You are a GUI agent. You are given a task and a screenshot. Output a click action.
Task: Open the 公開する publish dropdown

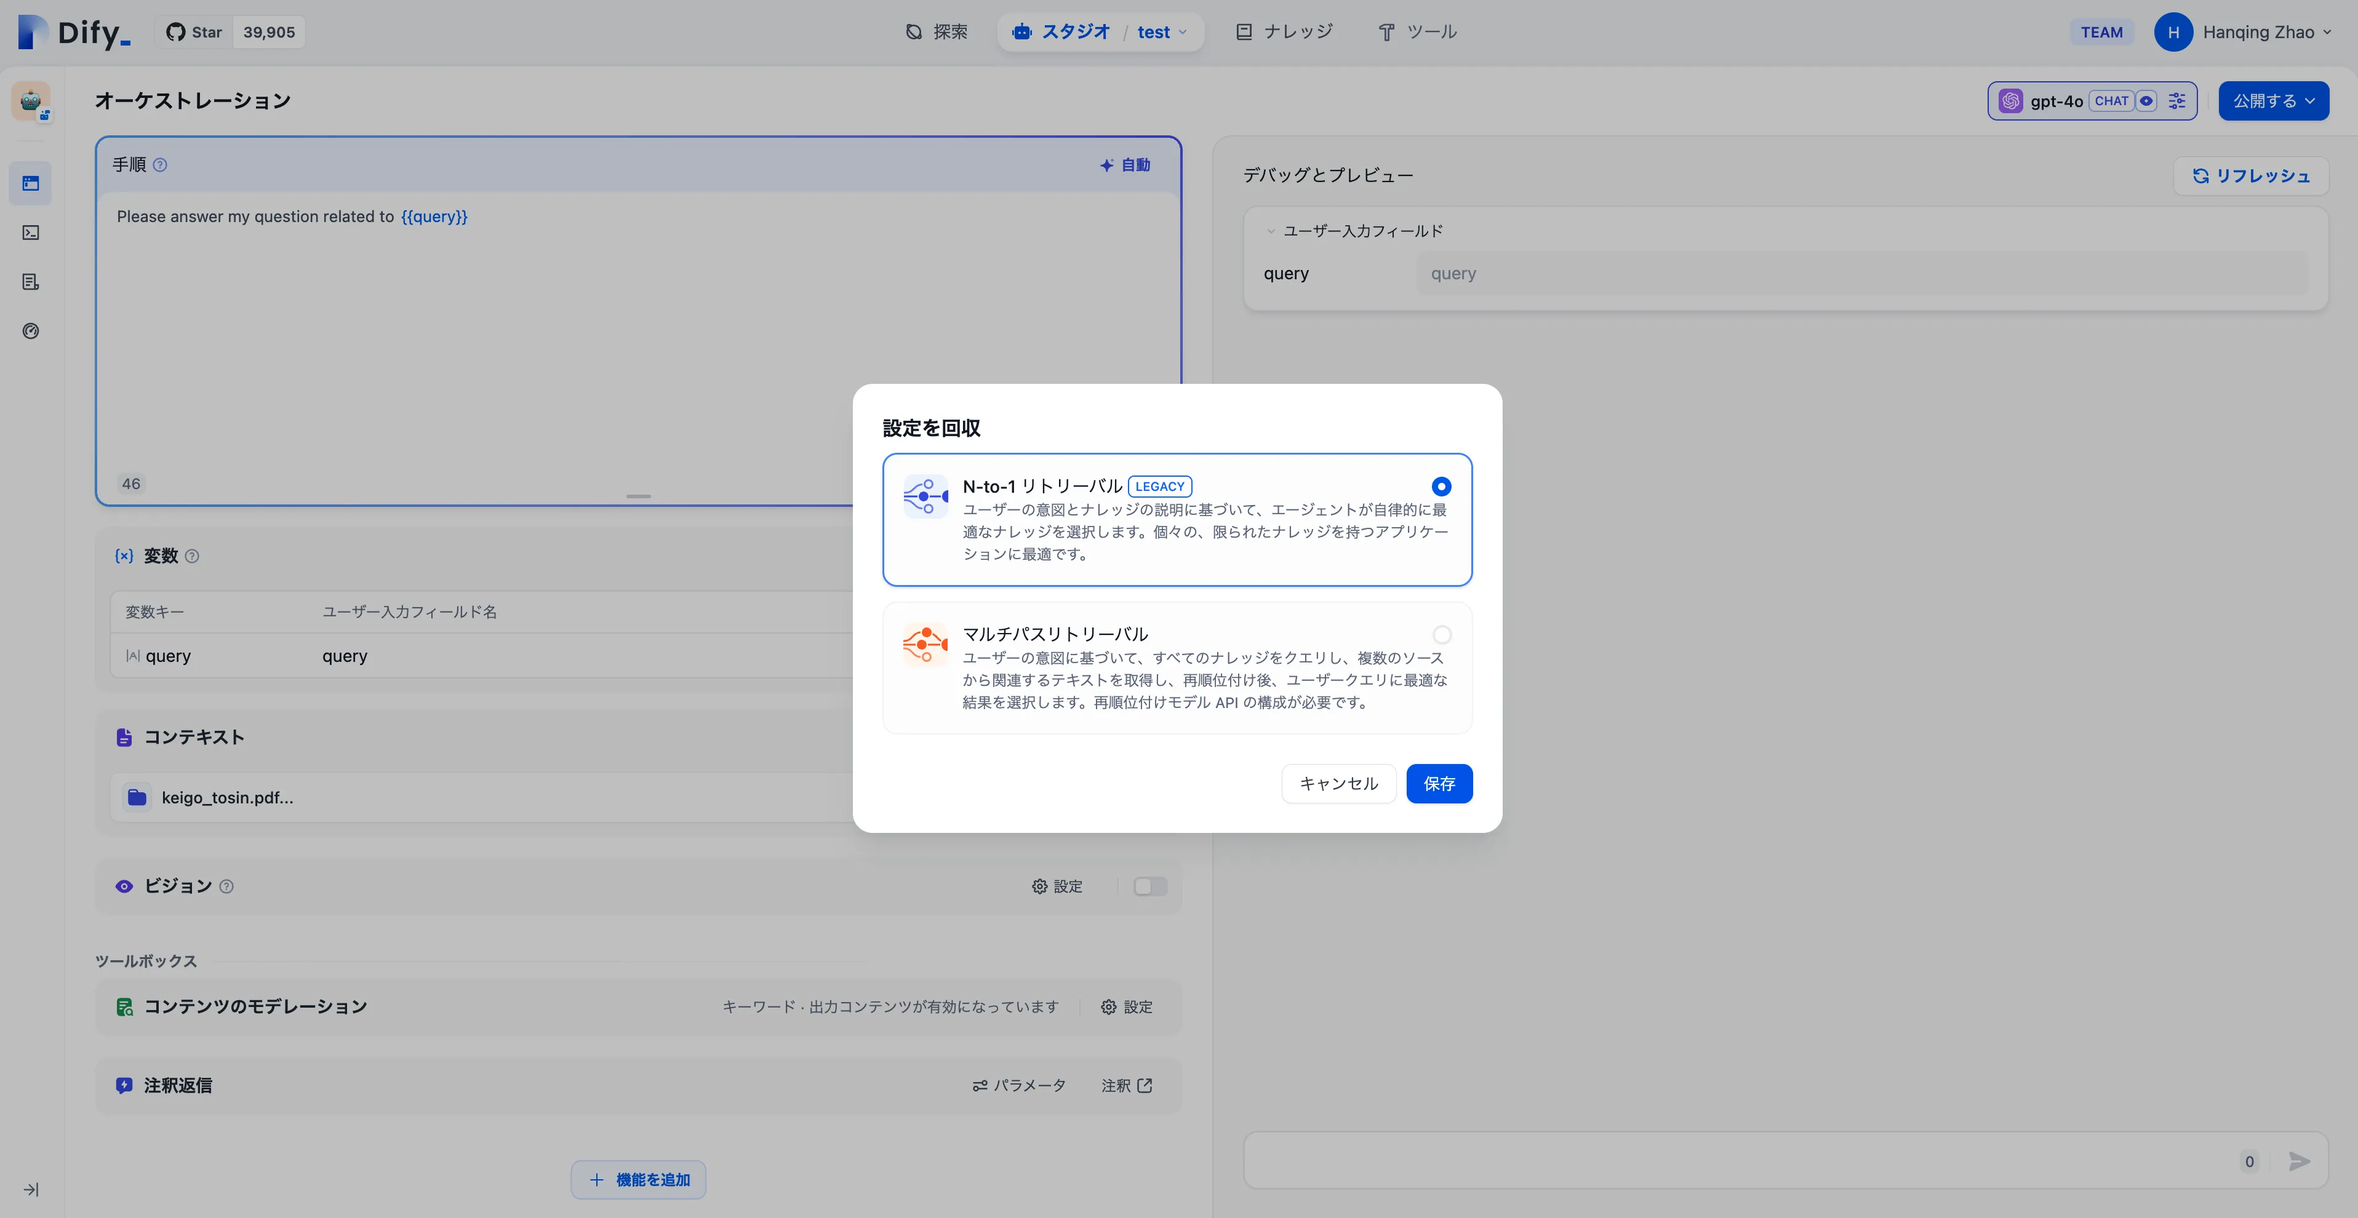[x=2273, y=101]
